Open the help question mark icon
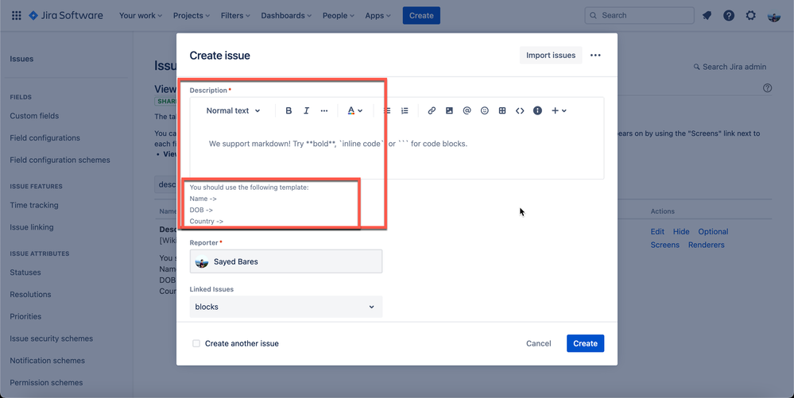The image size is (794, 398). pyautogui.click(x=729, y=16)
